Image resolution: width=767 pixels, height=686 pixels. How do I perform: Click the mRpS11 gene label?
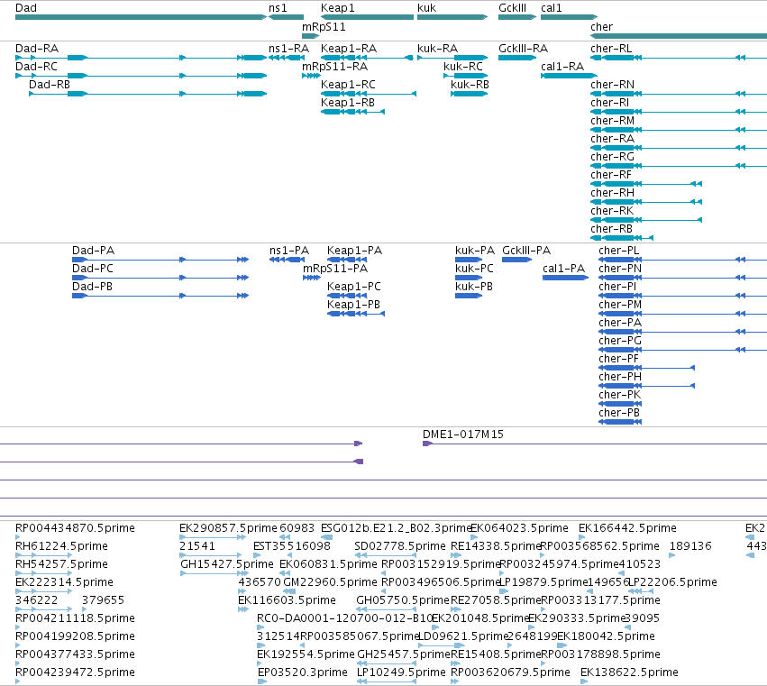click(324, 26)
